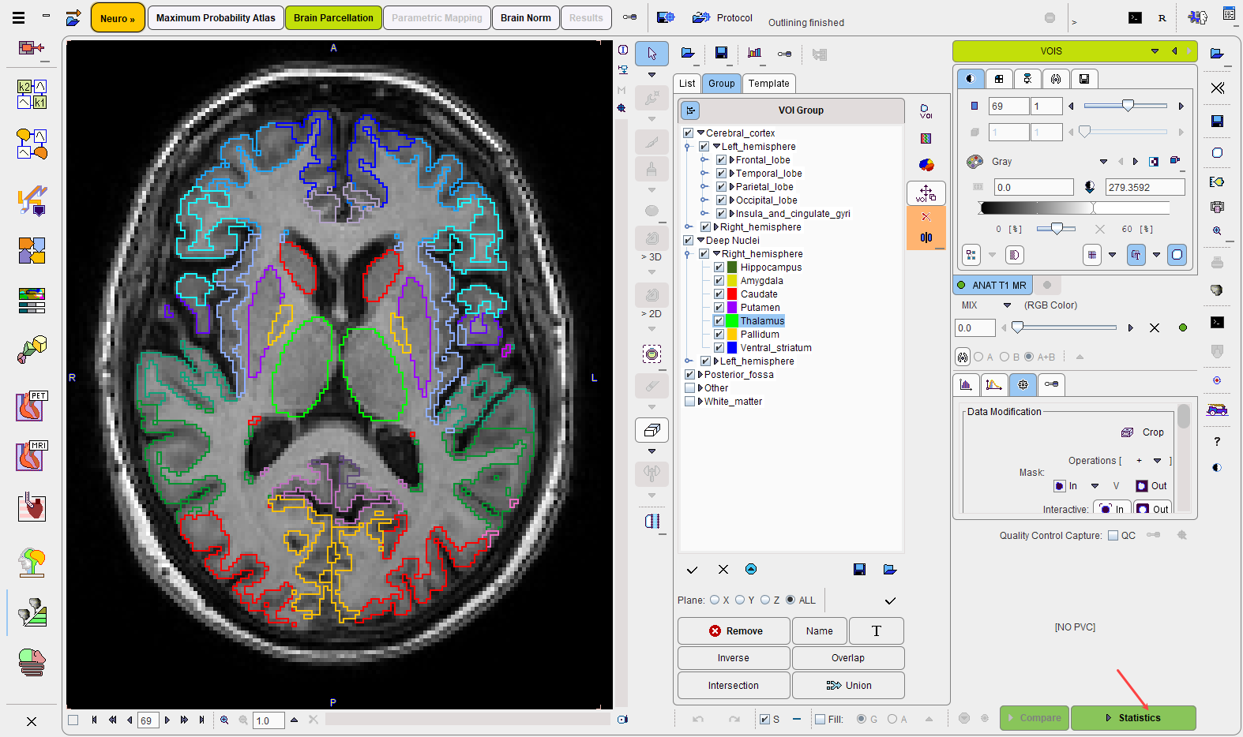Collapse the Deep Nuclei node
Screen dimensions: 1243x737
click(700, 241)
